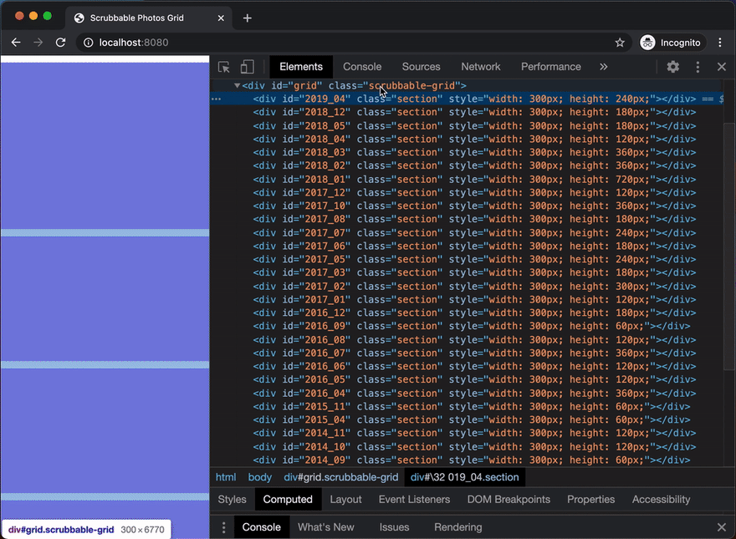Select the 2017_07 section element row
736x539 pixels.
coord(467,232)
